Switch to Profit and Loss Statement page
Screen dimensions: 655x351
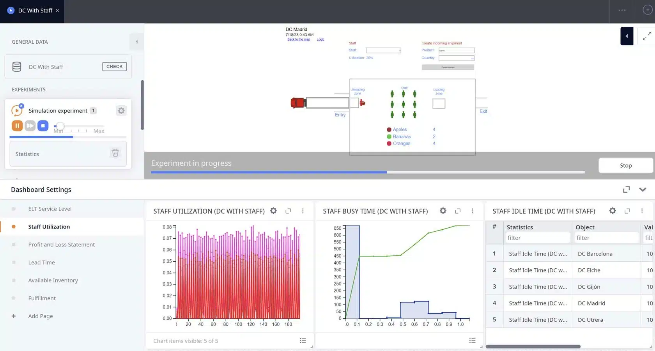pyautogui.click(x=61, y=245)
